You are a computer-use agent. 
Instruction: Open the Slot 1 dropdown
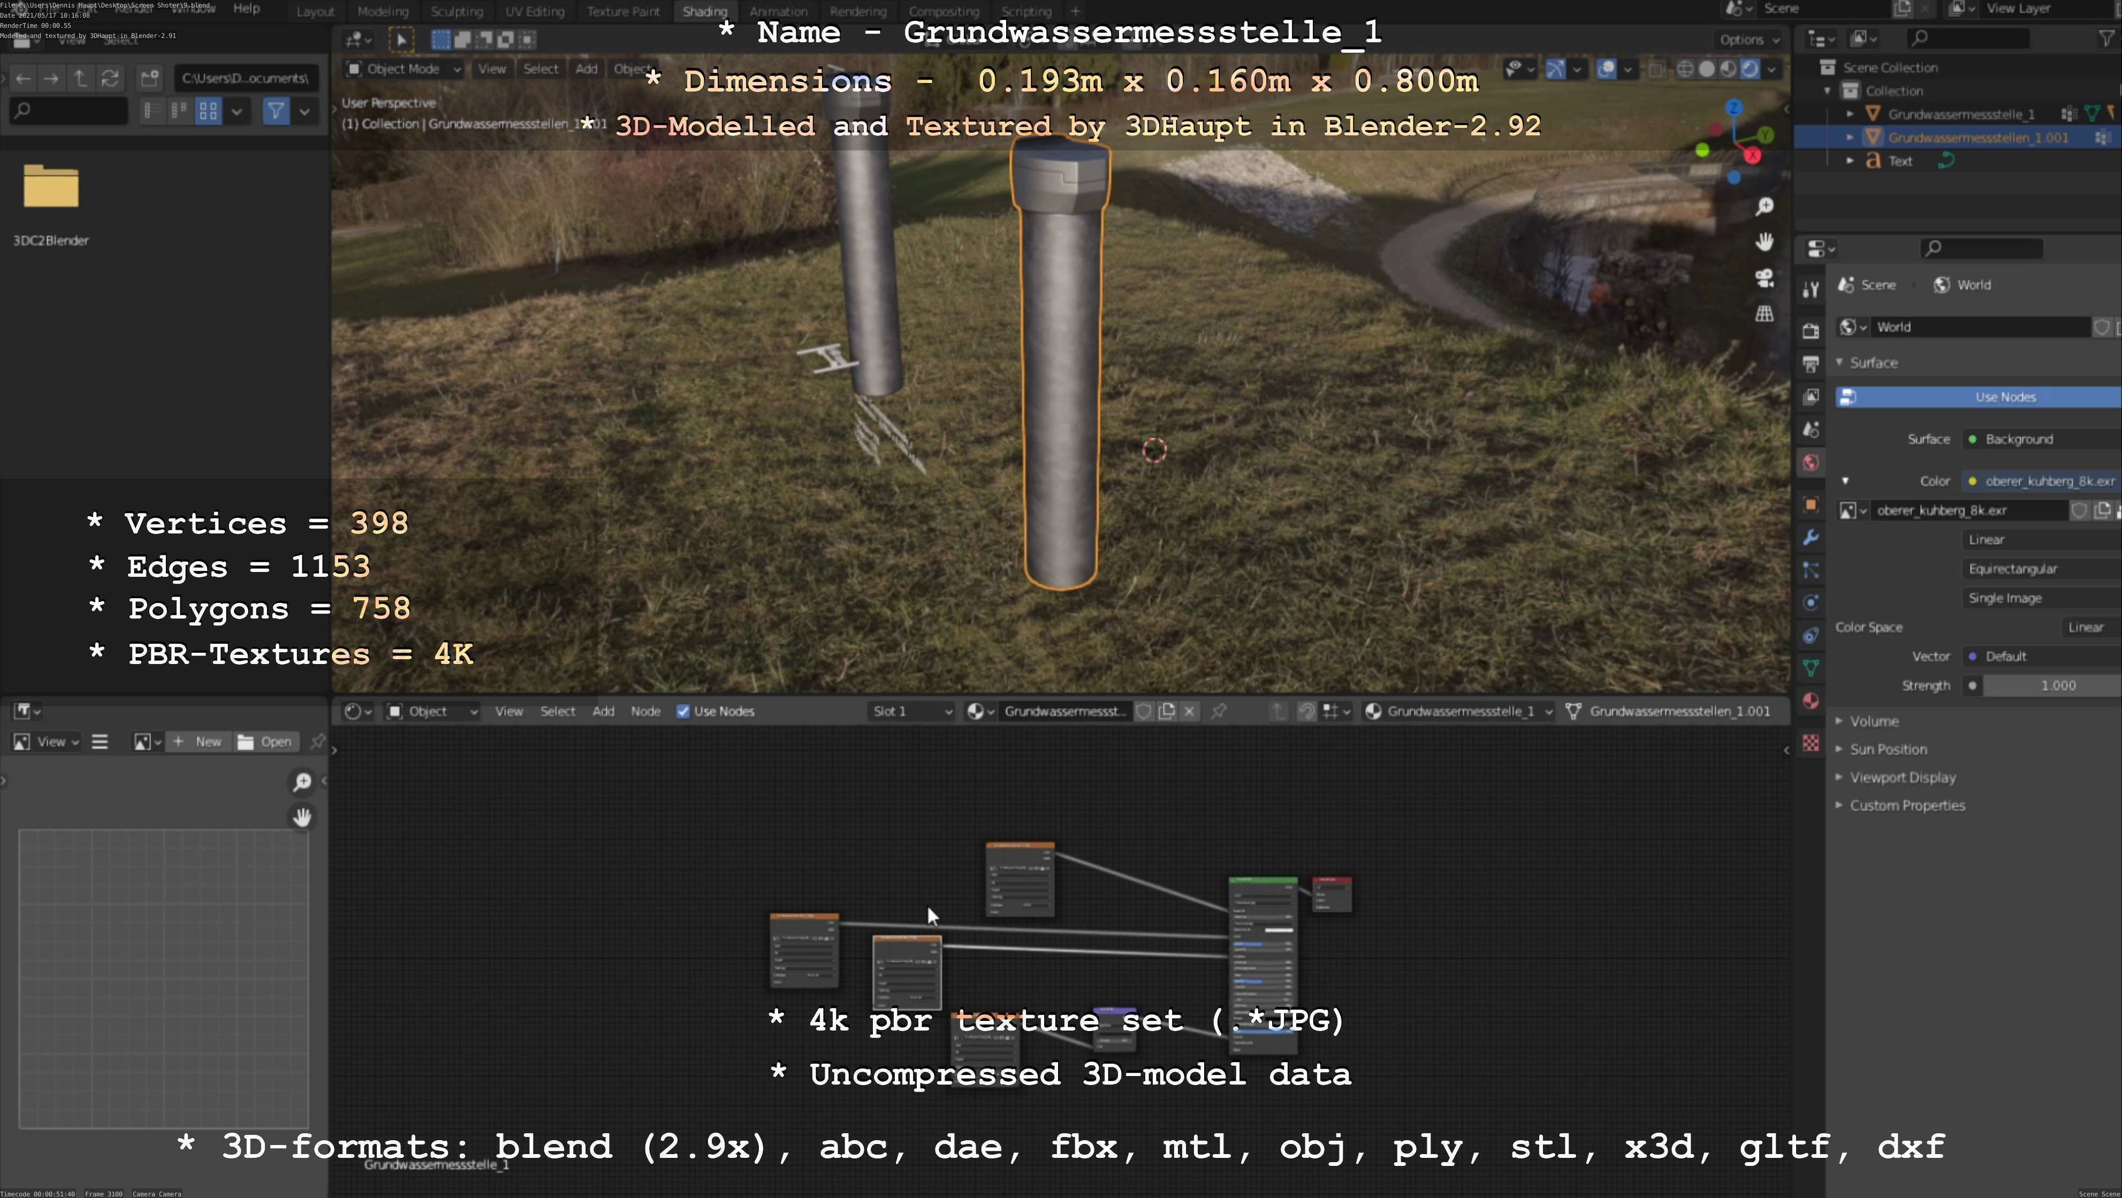click(x=911, y=712)
